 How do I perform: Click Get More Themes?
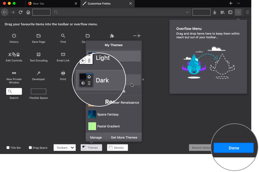[x=124, y=137]
